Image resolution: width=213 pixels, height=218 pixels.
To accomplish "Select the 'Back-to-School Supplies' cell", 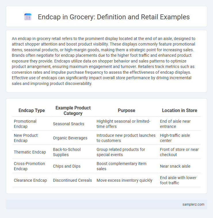I will point(73,152).
